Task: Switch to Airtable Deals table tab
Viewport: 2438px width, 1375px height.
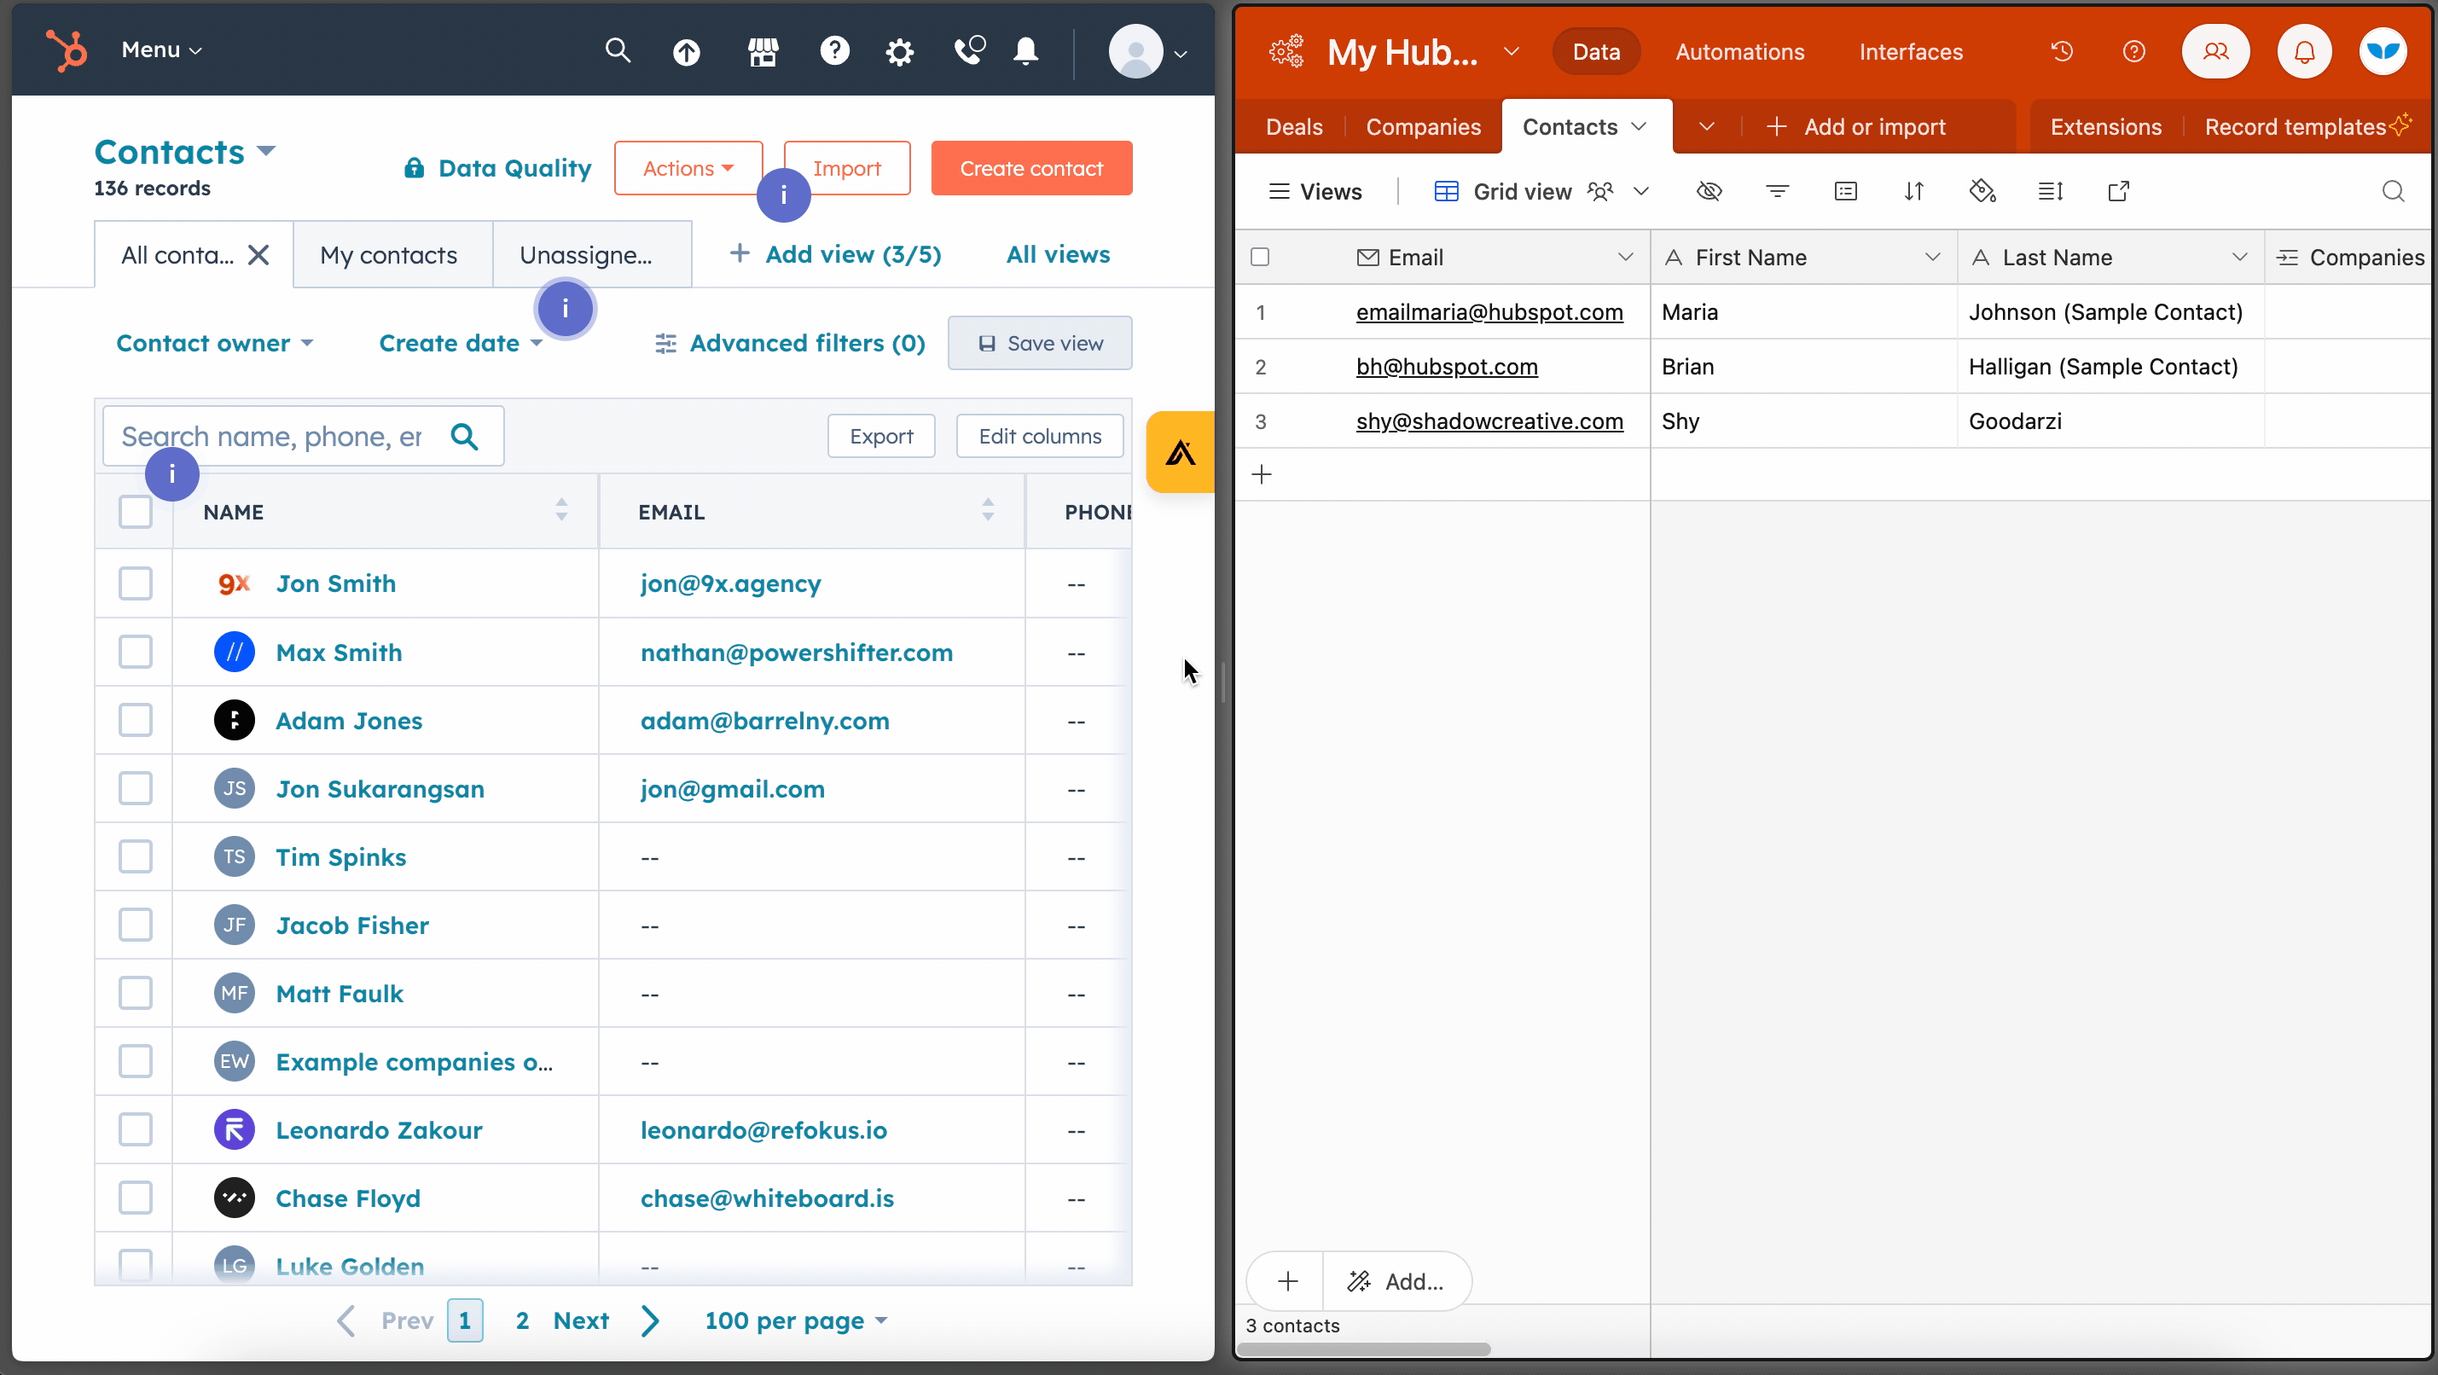Action: [1294, 127]
